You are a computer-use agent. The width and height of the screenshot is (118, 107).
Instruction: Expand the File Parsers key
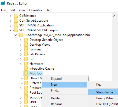tap(21, 54)
